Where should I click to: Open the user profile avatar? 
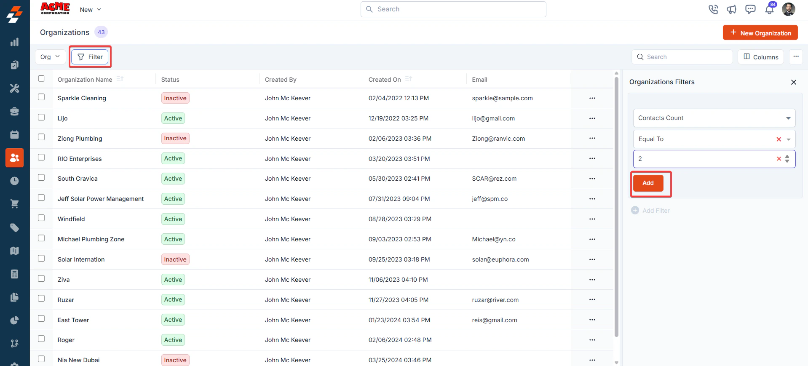[x=789, y=9]
